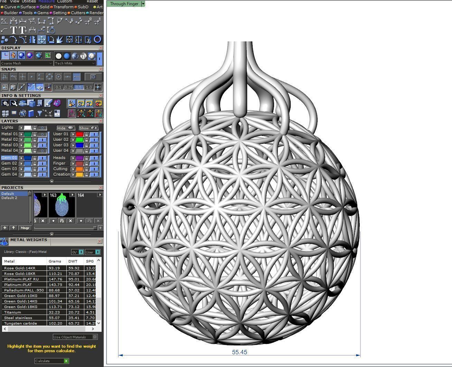452x367 pixels.
Task: Toggle the User library switch
Action: (x=93, y=252)
